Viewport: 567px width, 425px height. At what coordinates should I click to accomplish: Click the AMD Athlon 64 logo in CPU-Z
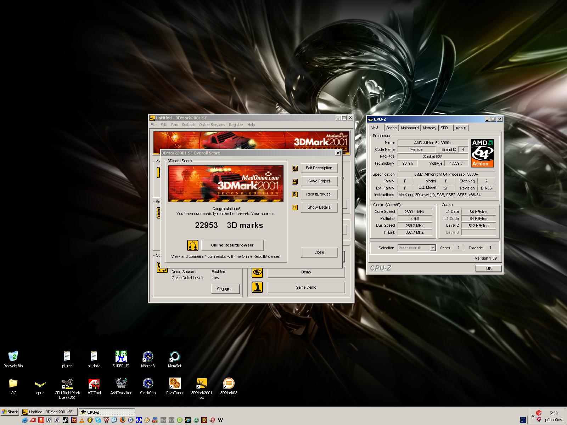pyautogui.click(x=482, y=153)
